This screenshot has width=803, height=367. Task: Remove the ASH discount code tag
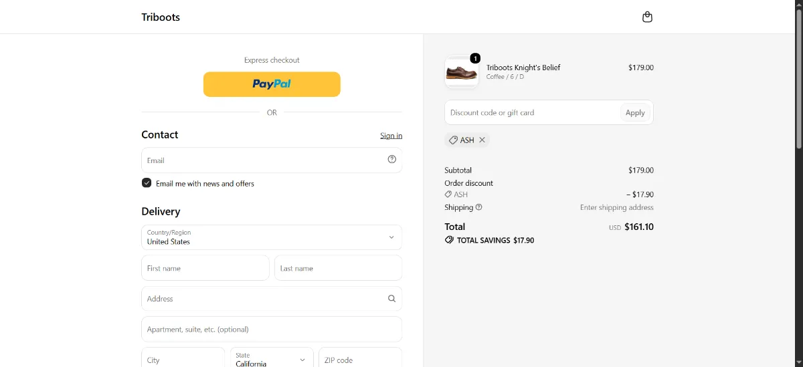(x=482, y=140)
